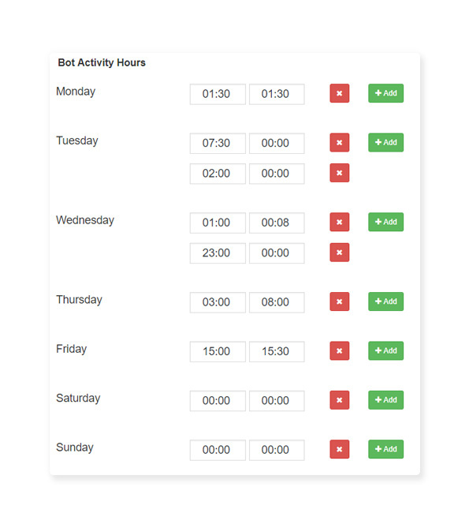Remove Monday's time range with red X
Image resolution: width=469 pixels, height=528 pixels.
(x=339, y=93)
